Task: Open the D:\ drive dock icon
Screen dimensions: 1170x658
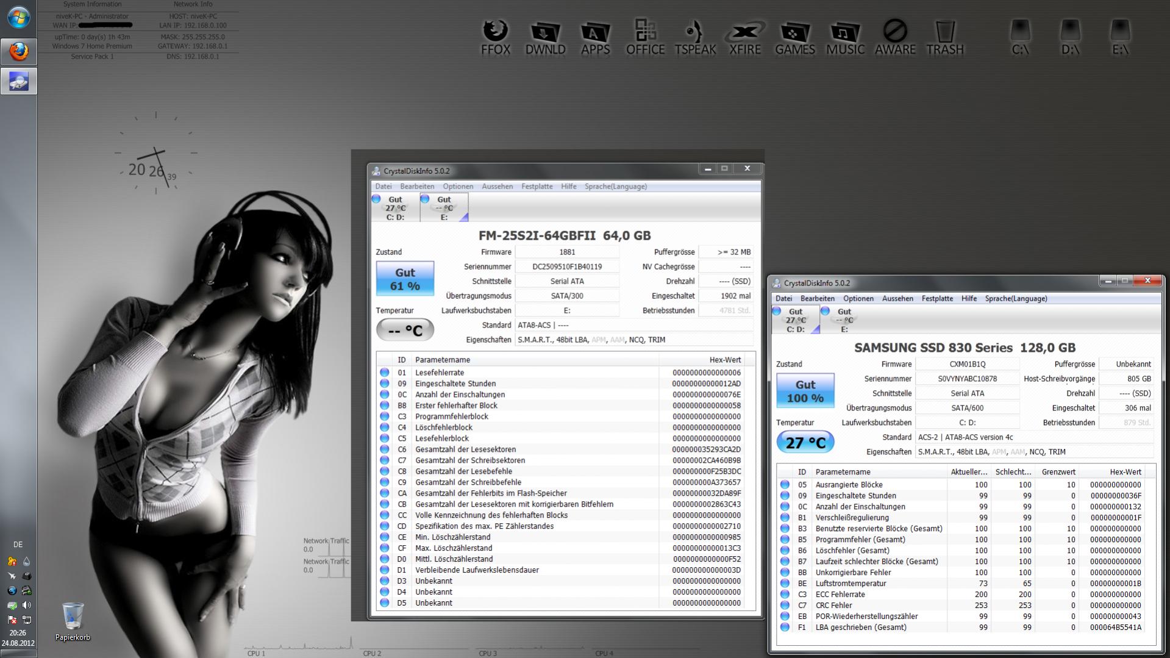Action: 1071,37
